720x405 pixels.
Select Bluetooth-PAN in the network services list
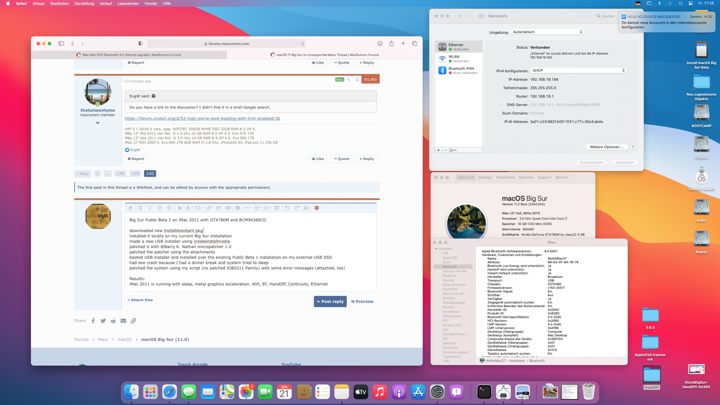[x=459, y=71]
